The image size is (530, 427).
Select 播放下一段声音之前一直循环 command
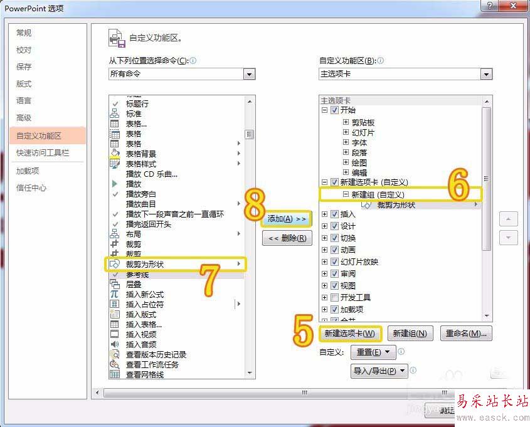pyautogui.click(x=175, y=214)
